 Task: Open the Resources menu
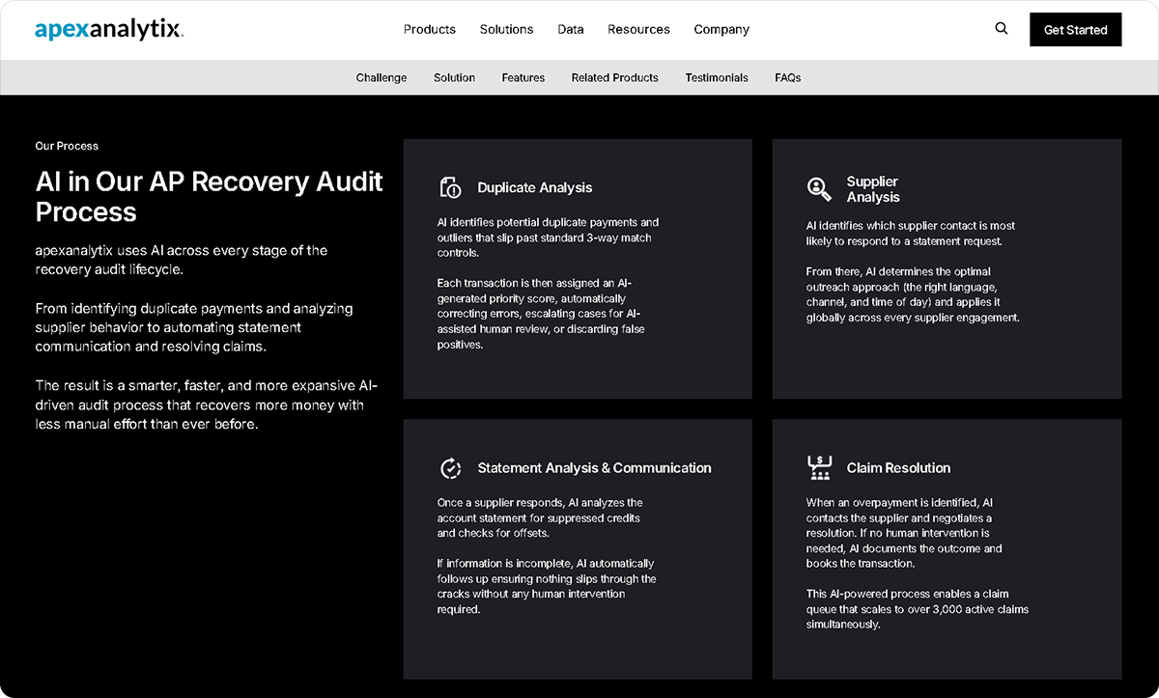pos(638,30)
